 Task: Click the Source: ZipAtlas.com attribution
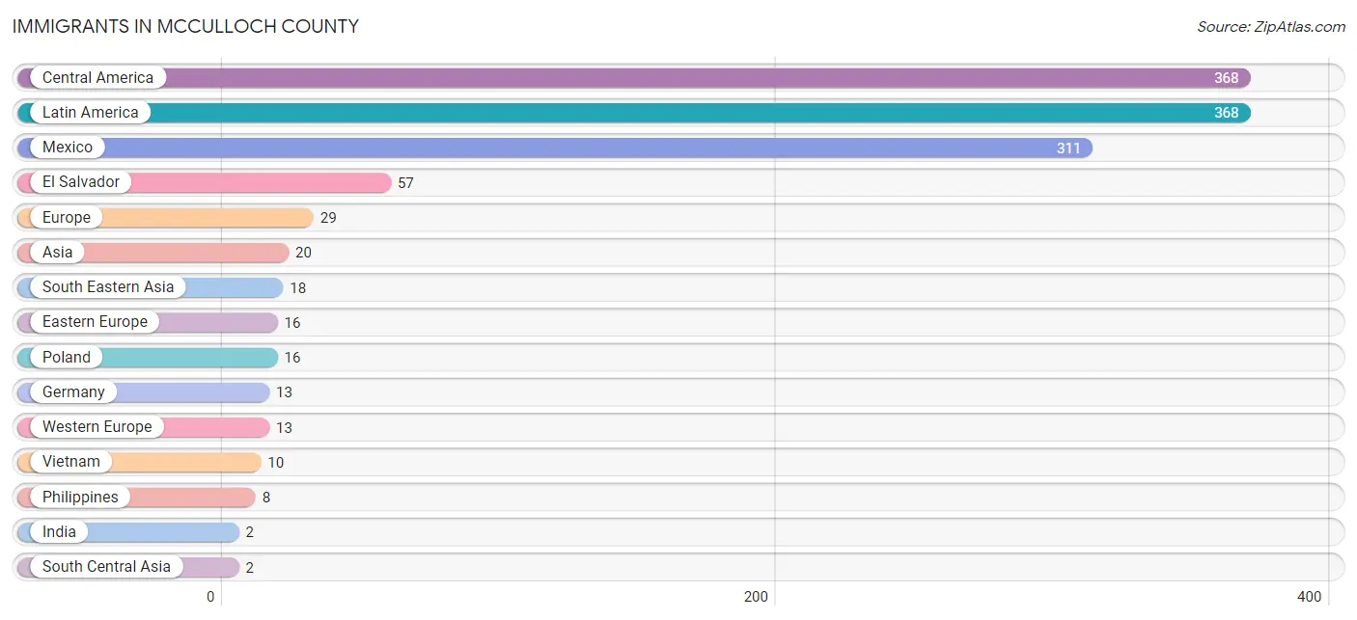coord(1271,27)
